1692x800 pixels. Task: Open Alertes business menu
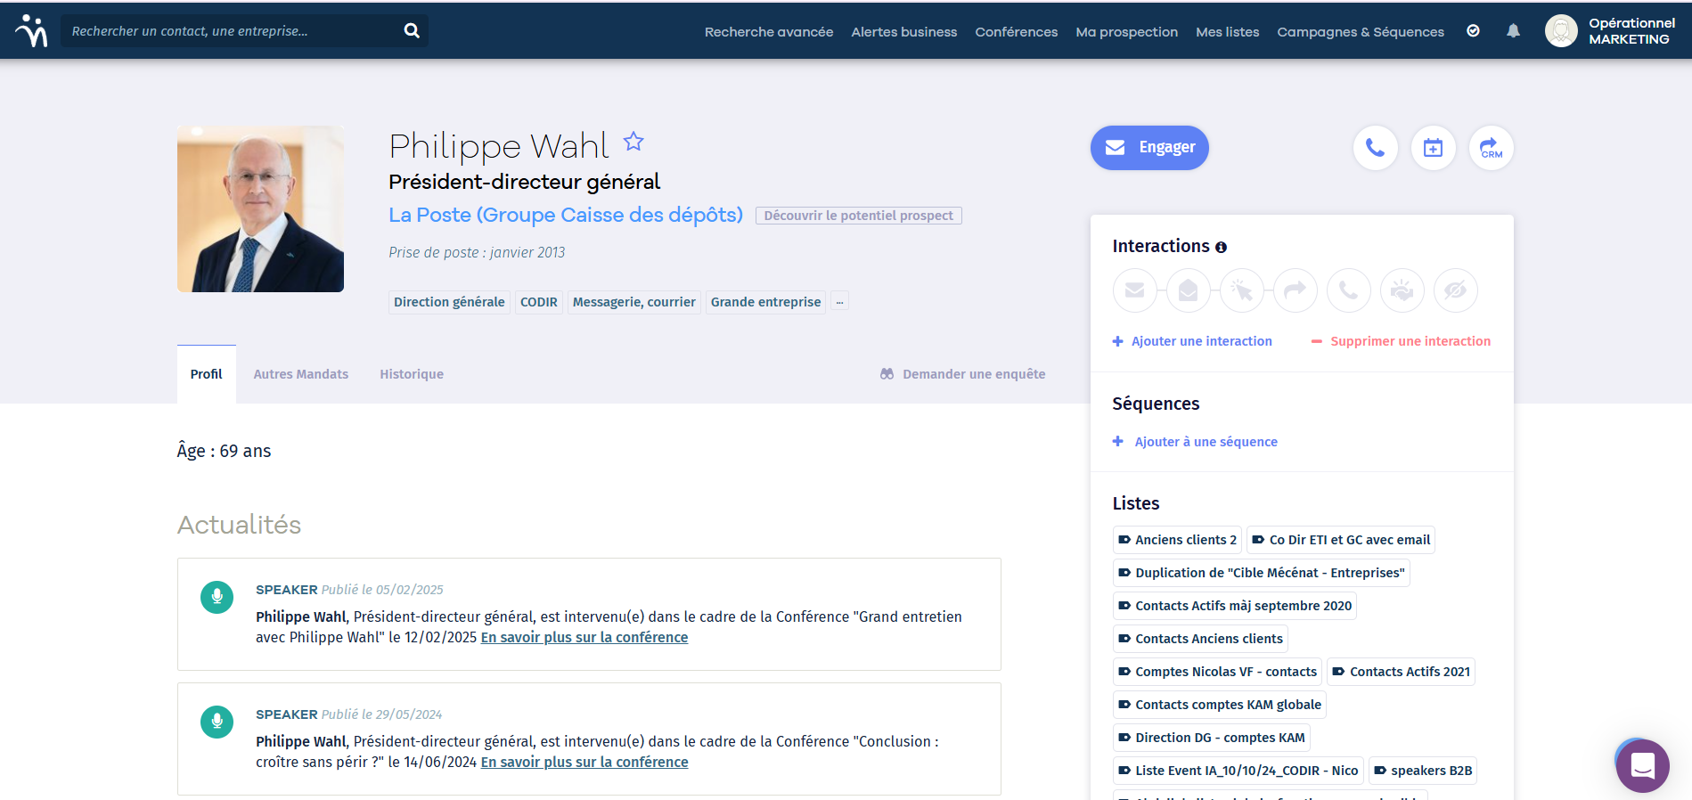click(904, 31)
